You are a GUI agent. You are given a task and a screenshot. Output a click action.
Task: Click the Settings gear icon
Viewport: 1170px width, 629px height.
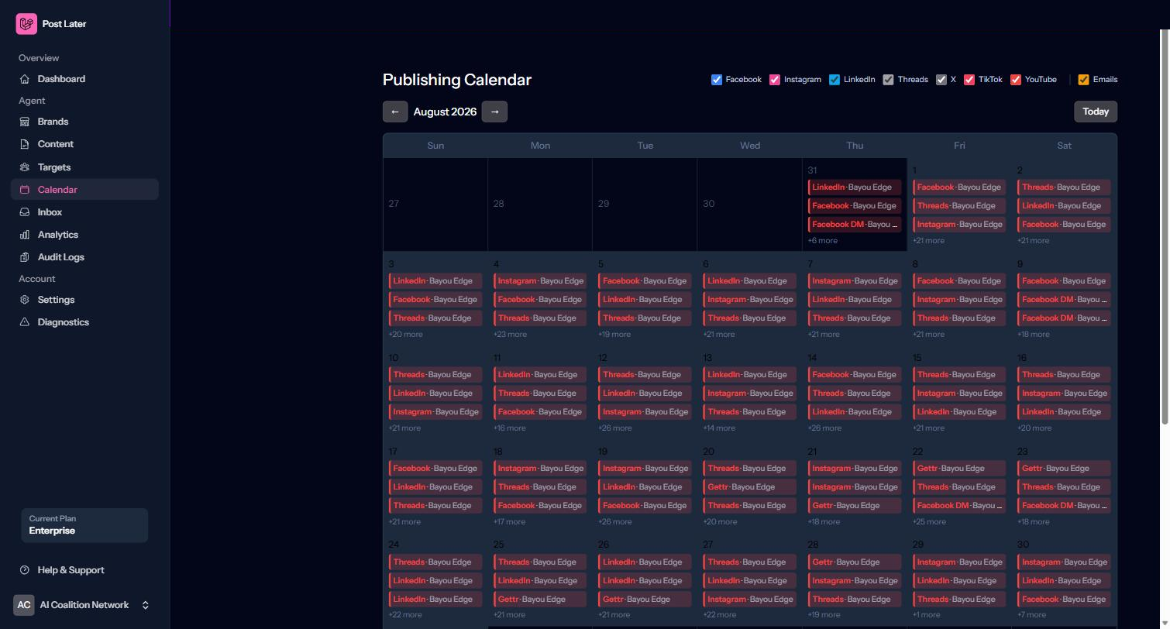tap(25, 300)
